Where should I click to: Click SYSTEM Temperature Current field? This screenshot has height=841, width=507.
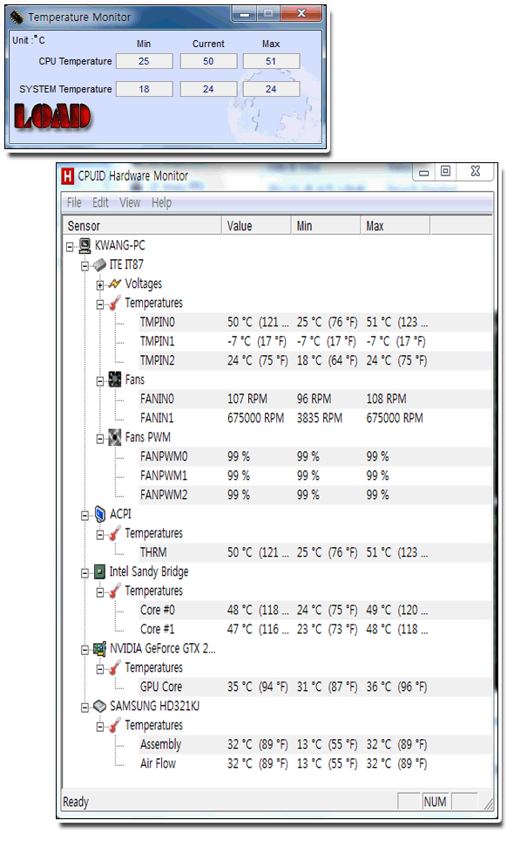click(x=208, y=89)
